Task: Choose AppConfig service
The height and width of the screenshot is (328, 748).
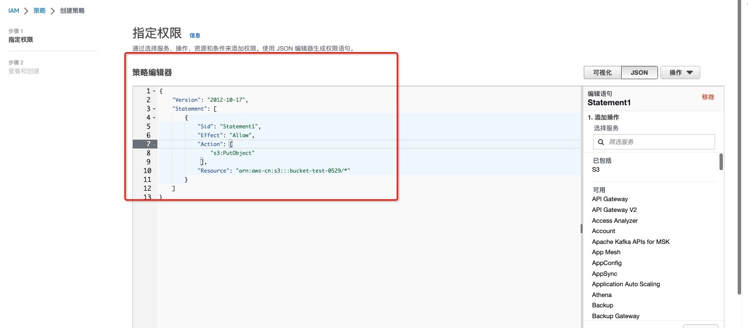Action: coord(607,263)
